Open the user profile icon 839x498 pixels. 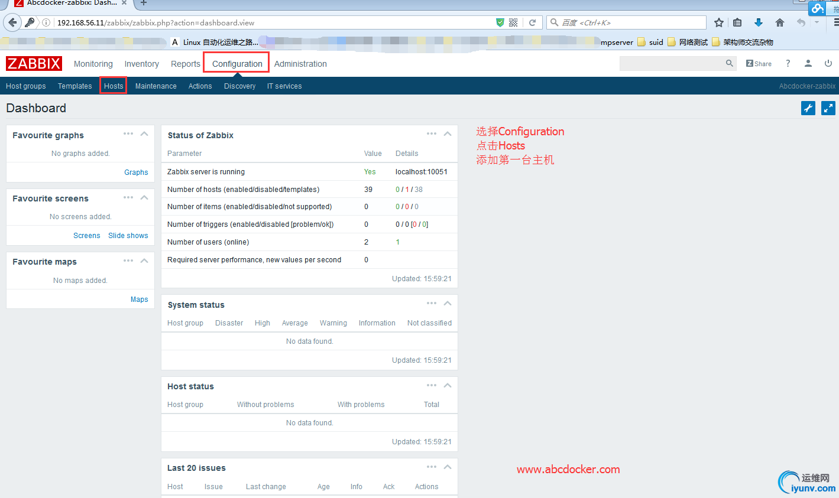click(x=808, y=63)
